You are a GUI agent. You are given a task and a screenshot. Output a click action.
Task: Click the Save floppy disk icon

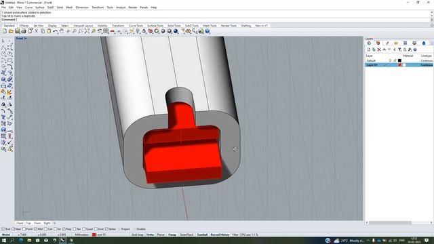pos(17,31)
